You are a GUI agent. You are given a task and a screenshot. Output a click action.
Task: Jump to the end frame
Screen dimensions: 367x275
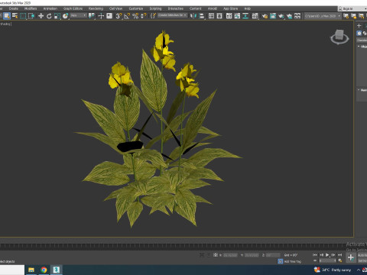[339, 254]
